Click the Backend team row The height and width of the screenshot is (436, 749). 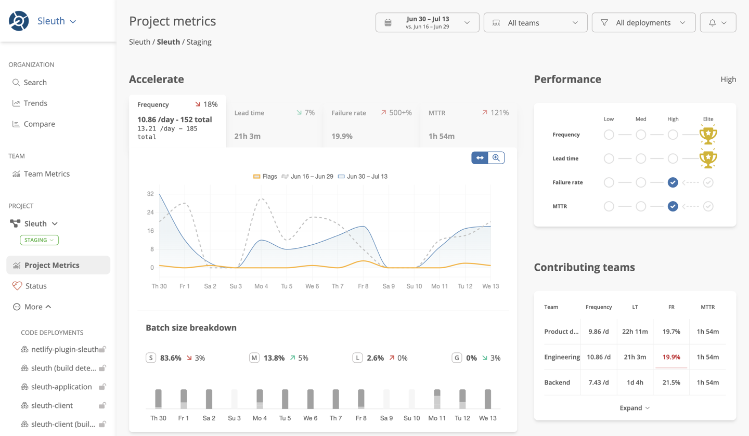635,382
